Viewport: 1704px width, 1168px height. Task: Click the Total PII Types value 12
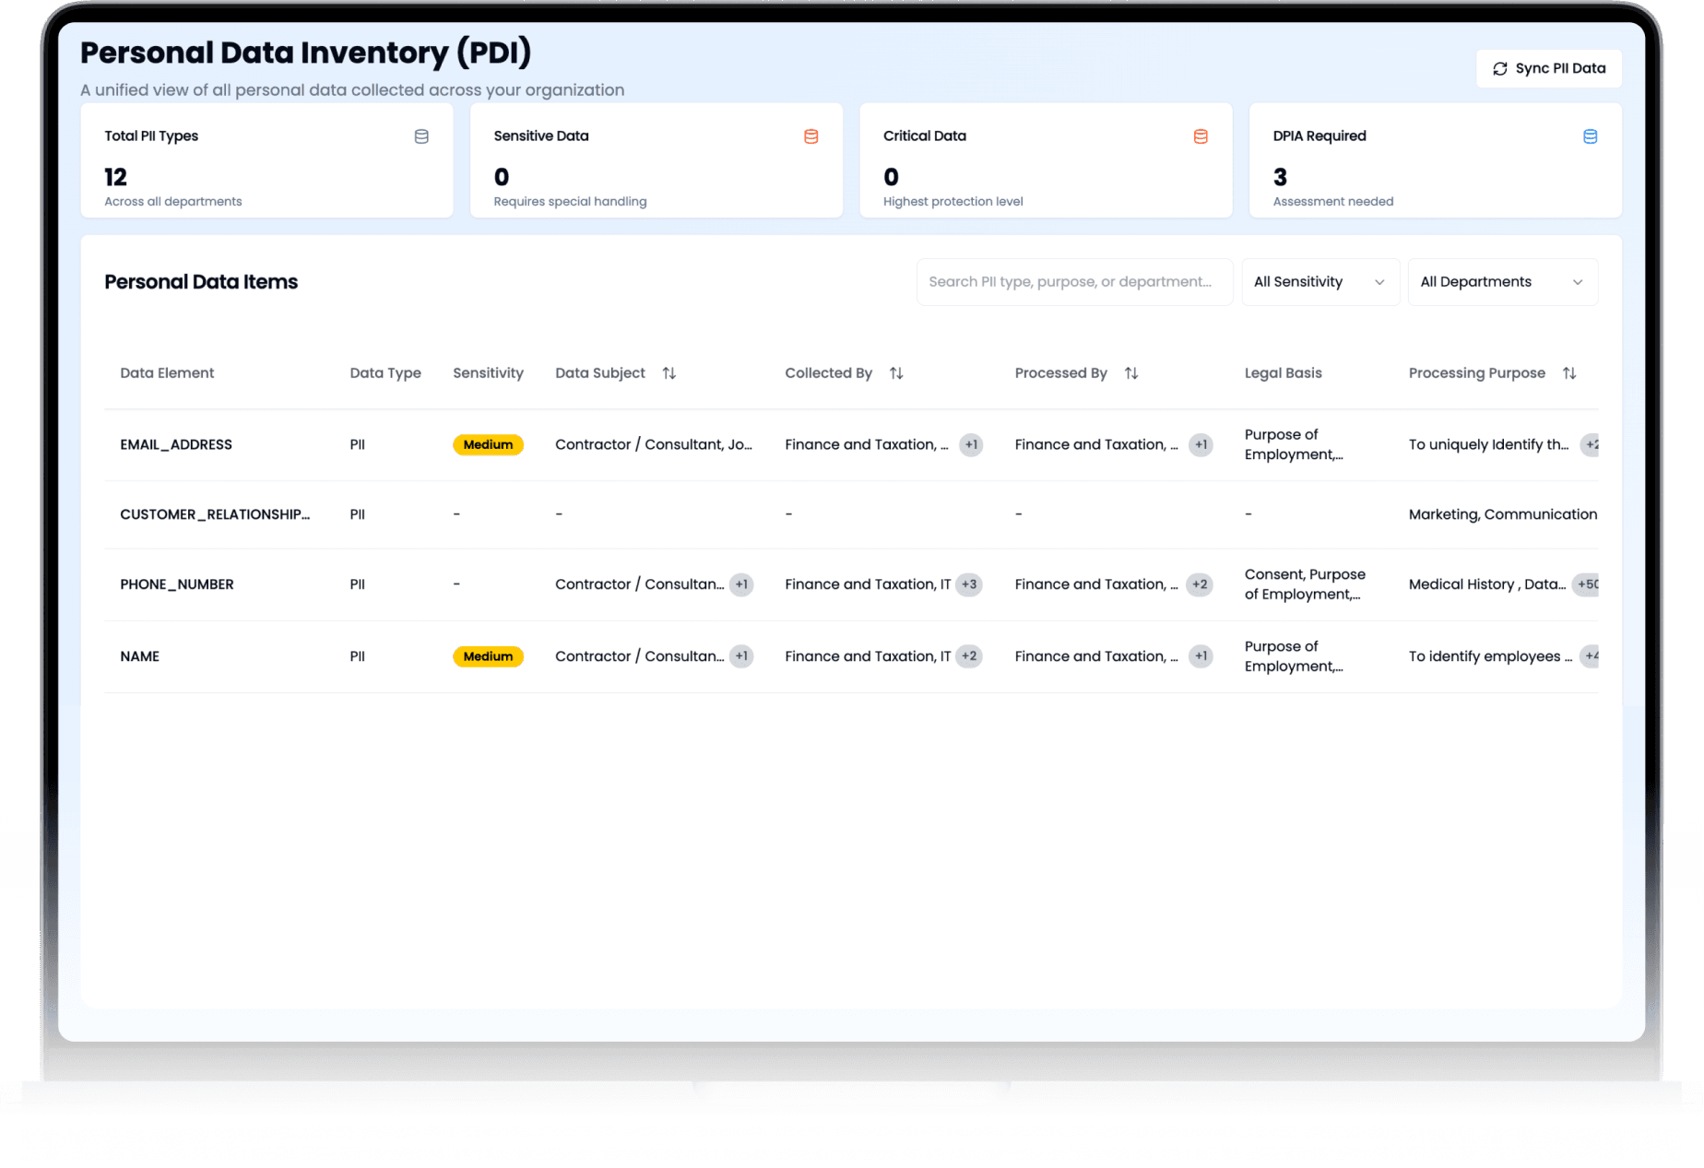[x=115, y=177]
